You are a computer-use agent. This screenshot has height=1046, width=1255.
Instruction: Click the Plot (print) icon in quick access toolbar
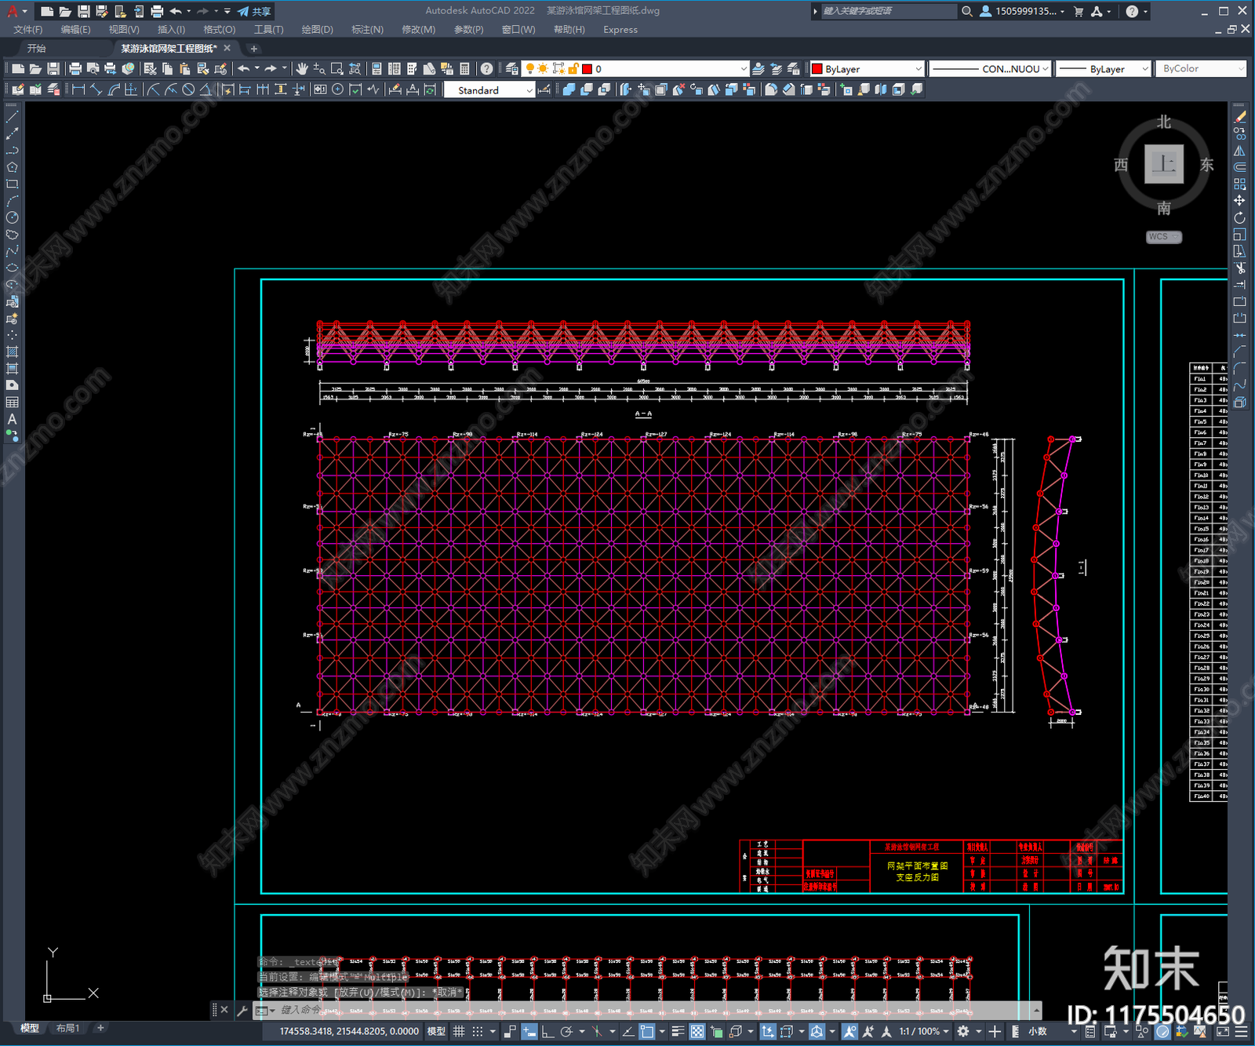point(157,11)
